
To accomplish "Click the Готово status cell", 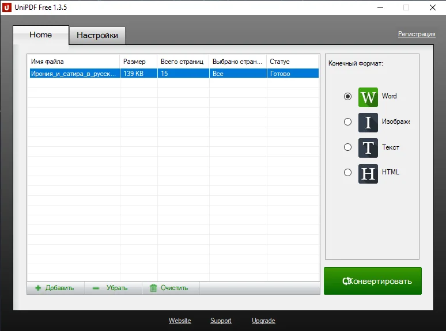I will coord(293,74).
